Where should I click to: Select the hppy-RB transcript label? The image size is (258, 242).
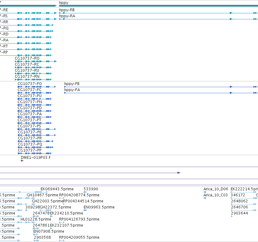67,10
